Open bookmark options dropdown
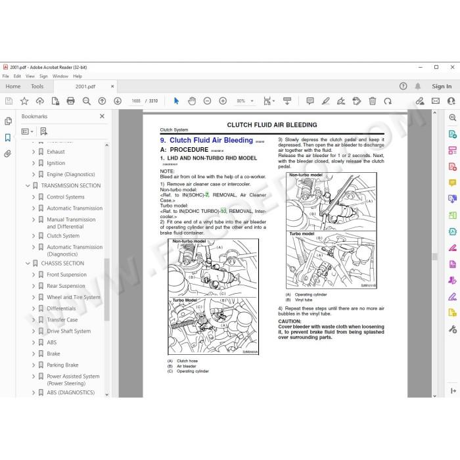Image resolution: width=460 pixels, height=460 pixels. (28, 131)
